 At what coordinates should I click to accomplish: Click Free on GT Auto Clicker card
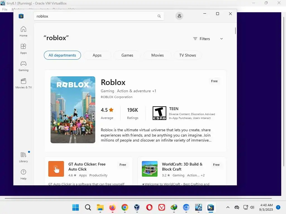[x=123, y=165]
